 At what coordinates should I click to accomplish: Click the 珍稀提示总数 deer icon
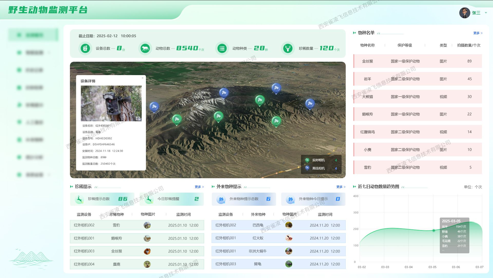click(79, 199)
